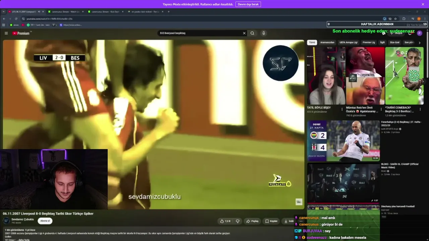Open the browser three-dot menu

[x=425, y=19]
